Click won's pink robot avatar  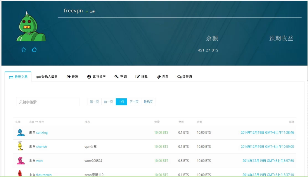(20, 160)
